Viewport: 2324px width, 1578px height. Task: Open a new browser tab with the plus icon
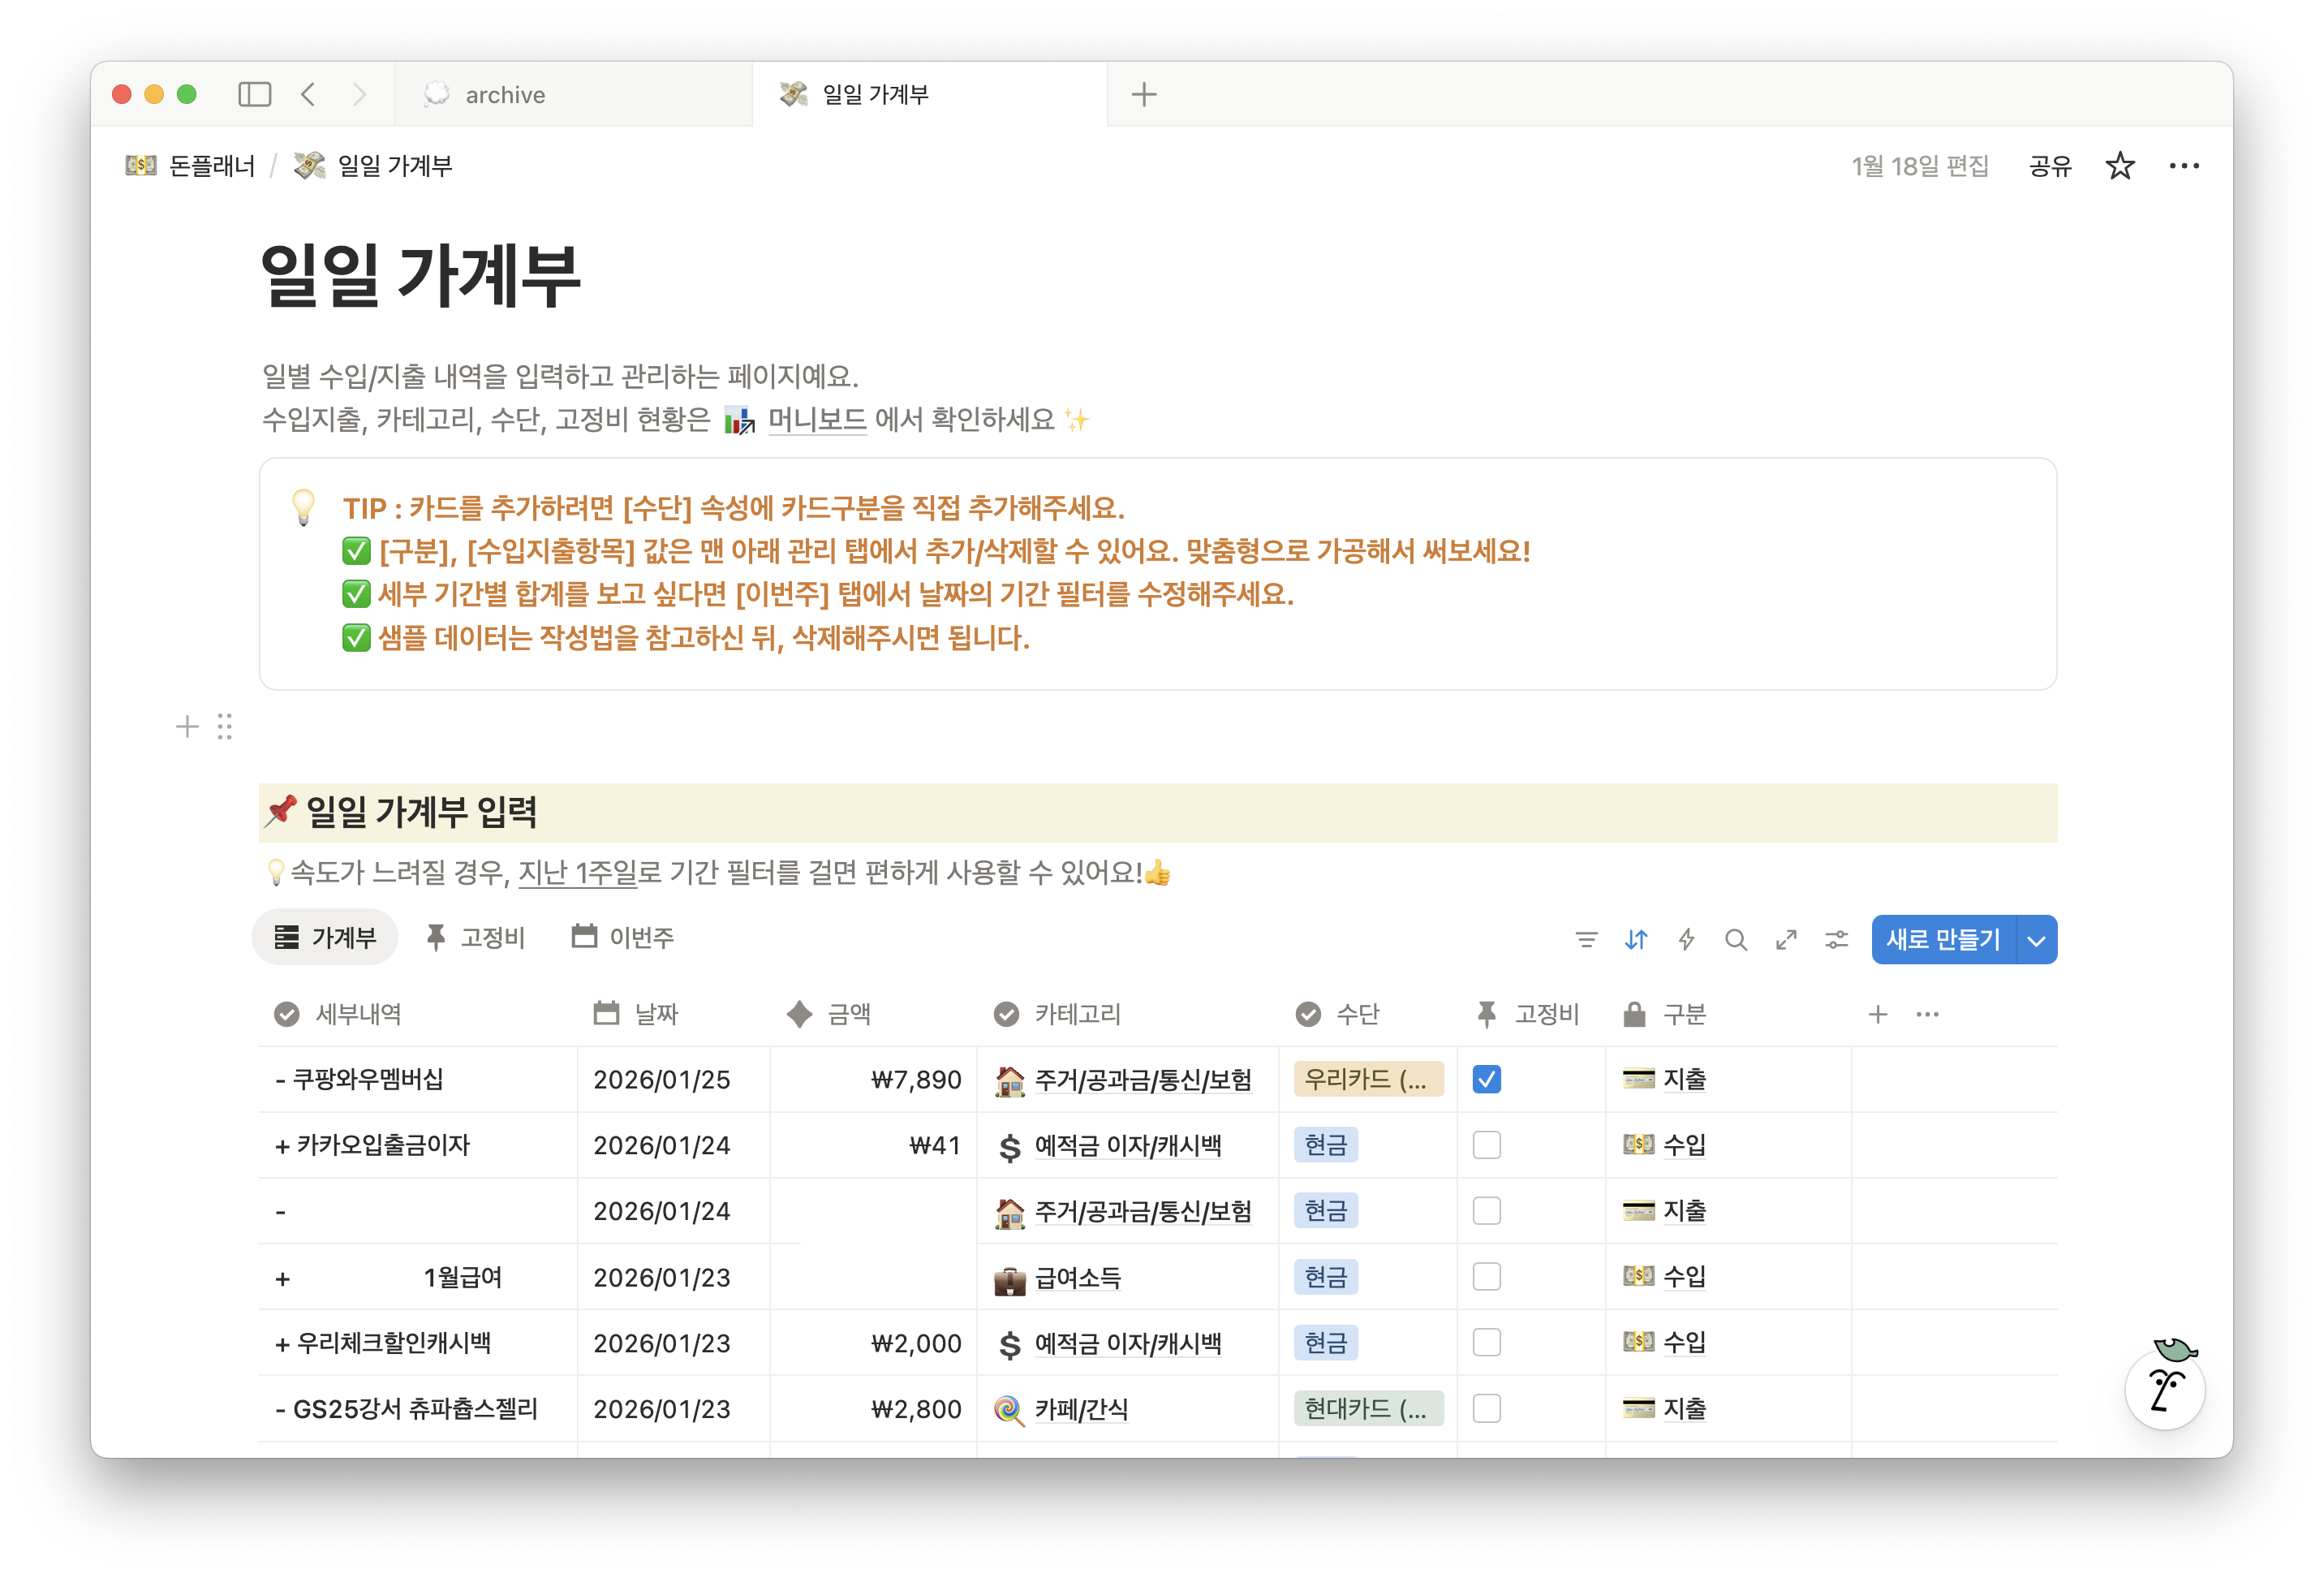1143,93
